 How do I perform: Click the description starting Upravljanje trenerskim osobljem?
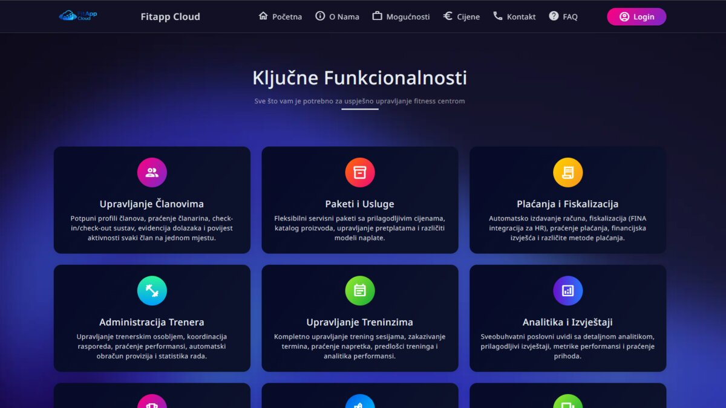coord(152,346)
